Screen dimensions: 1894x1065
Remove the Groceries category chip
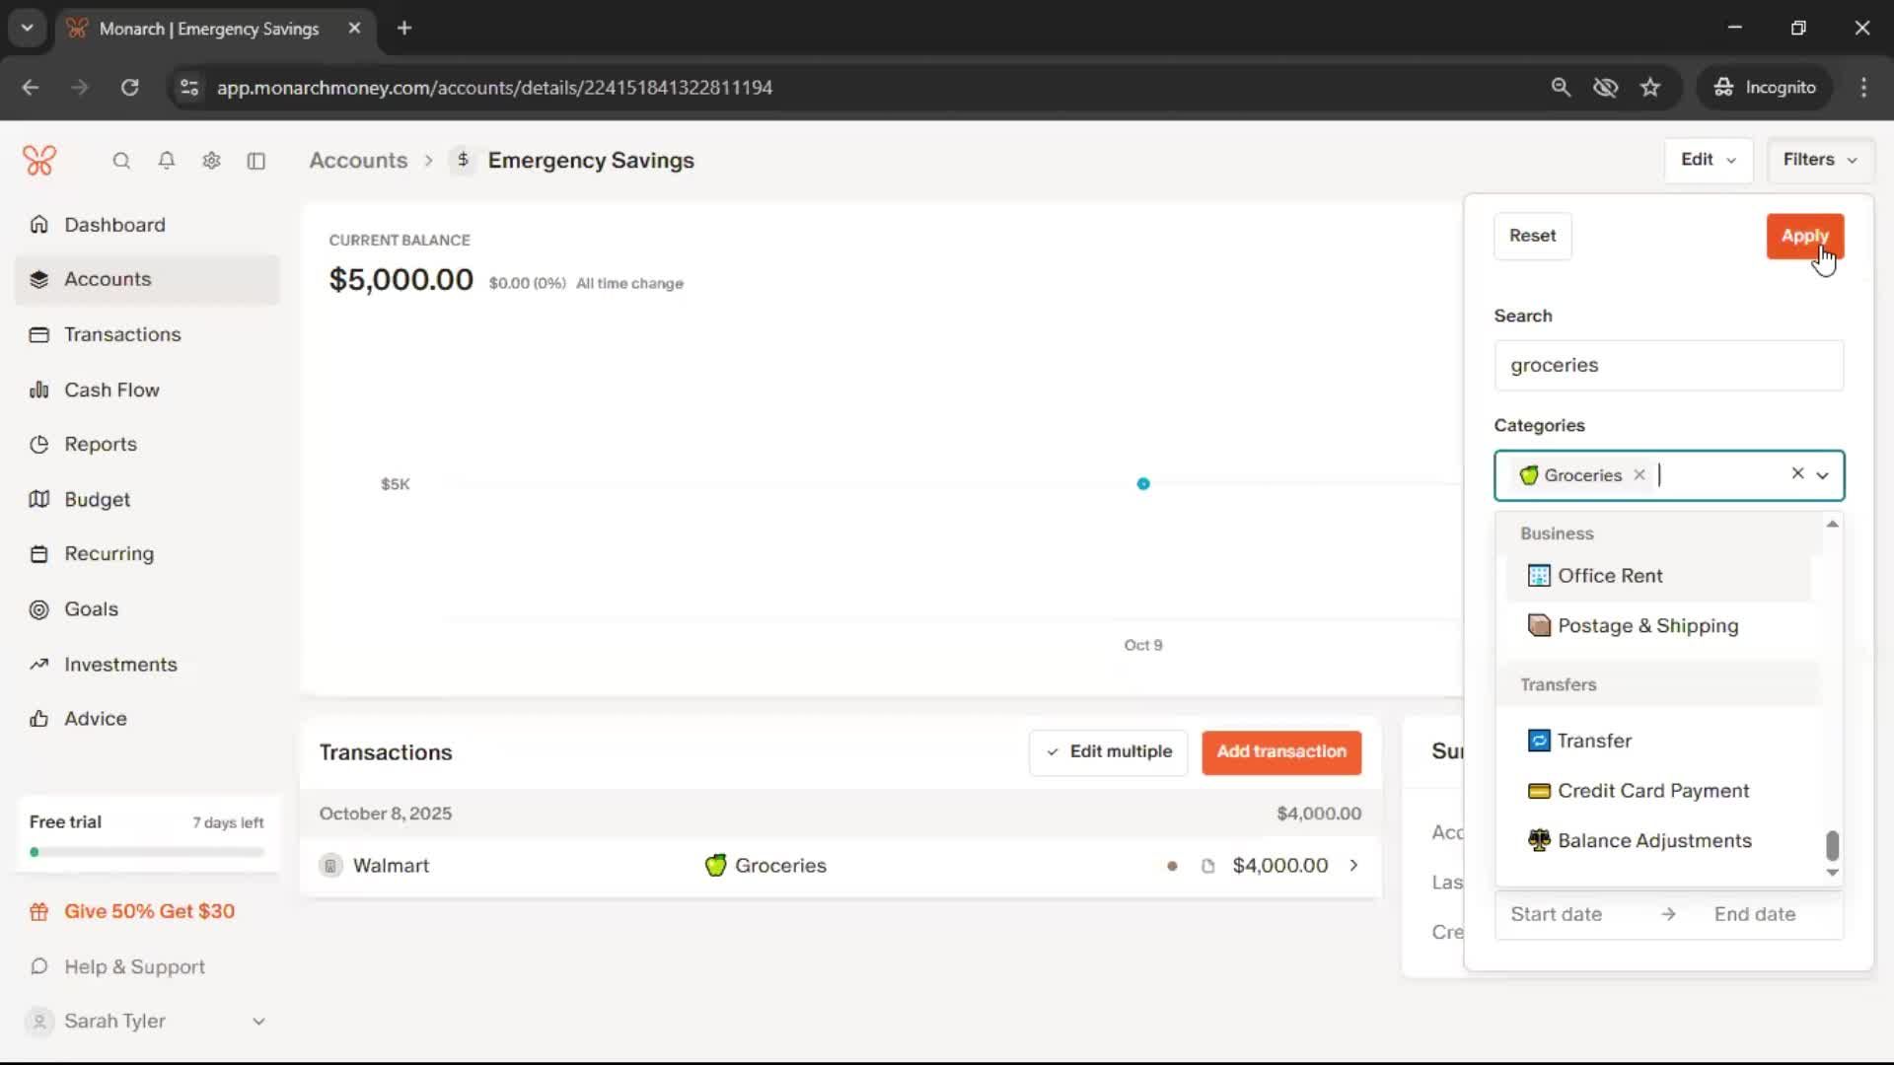1639,475
